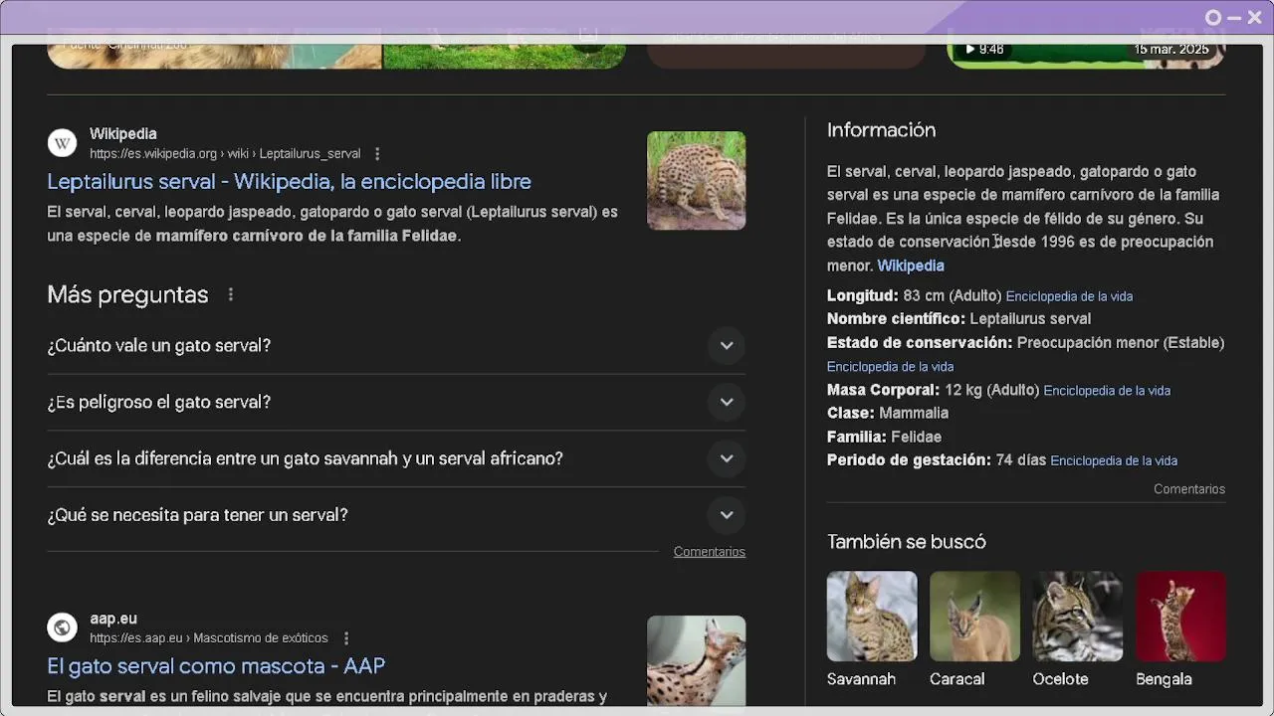Open 'El gato serval como mascota - AAP' link

(216, 665)
